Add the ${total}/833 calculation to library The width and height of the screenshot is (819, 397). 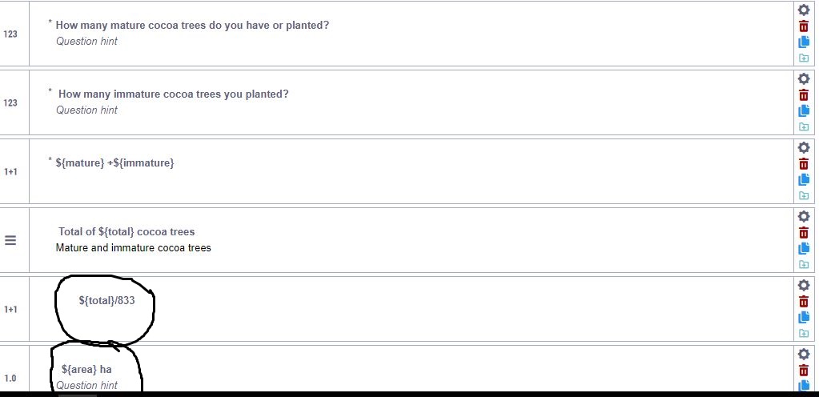click(x=804, y=334)
